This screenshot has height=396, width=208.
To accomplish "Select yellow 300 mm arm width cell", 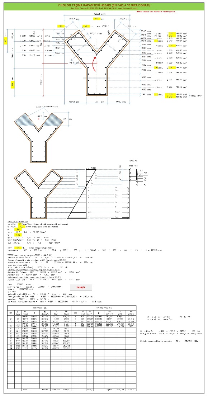I will tap(61, 26).
